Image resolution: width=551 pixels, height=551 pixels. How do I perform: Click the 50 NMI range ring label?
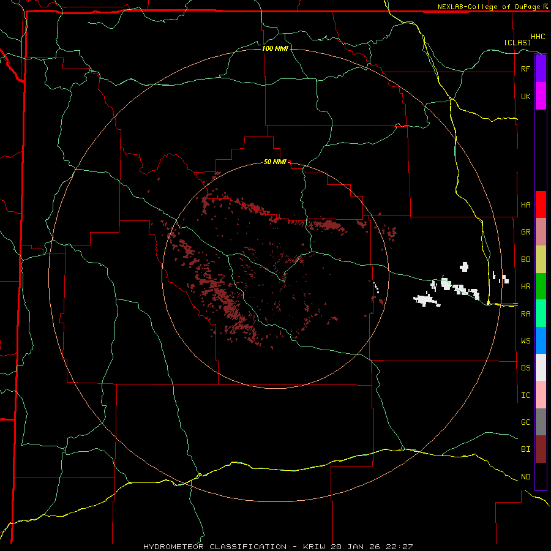pyautogui.click(x=275, y=162)
